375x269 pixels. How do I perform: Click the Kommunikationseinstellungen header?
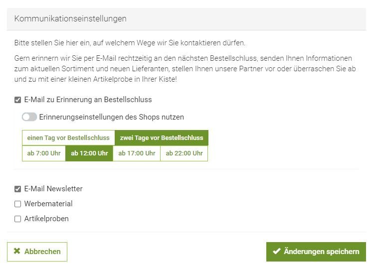click(70, 19)
